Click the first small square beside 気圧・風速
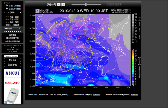The image size is (168, 108). 6,22
